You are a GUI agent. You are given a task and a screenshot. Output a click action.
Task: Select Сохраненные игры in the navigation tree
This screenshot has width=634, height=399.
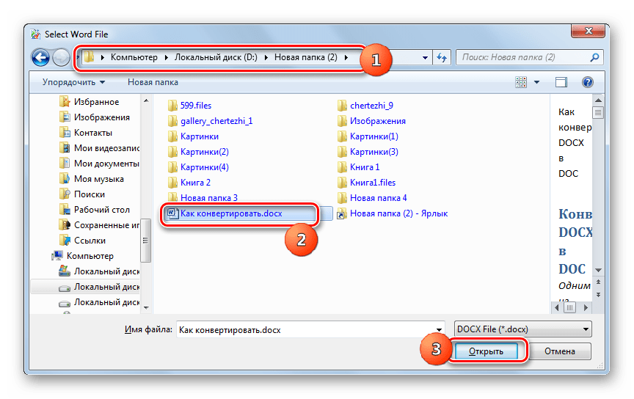106,224
